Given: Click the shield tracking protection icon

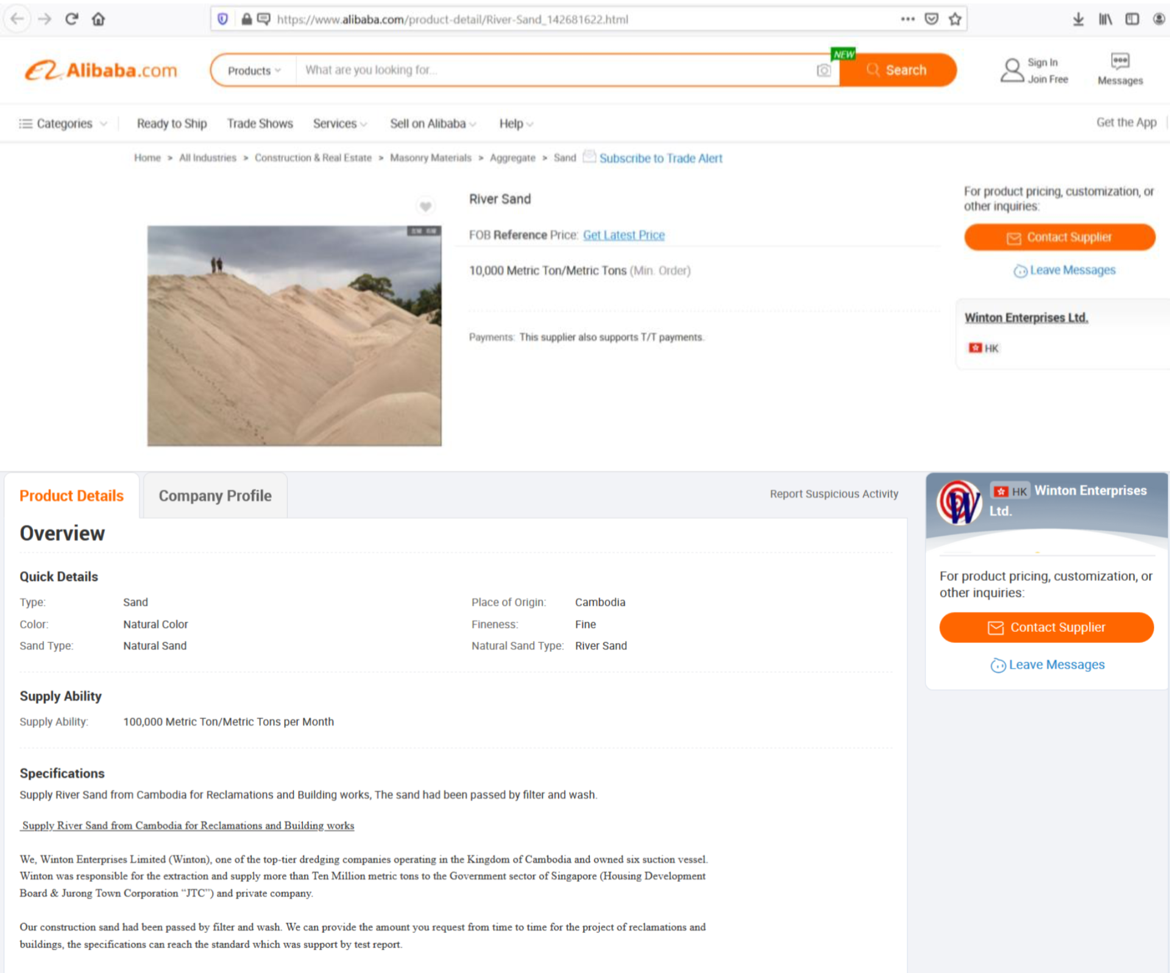Looking at the screenshot, I should pyautogui.click(x=223, y=19).
